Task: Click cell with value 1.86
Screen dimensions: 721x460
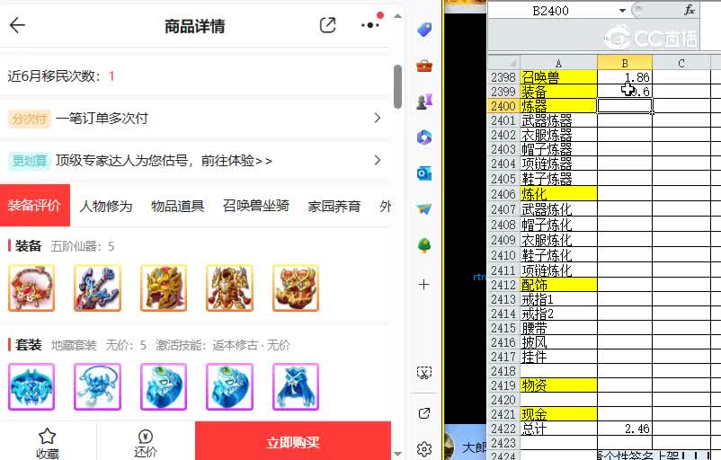Action: [625, 77]
